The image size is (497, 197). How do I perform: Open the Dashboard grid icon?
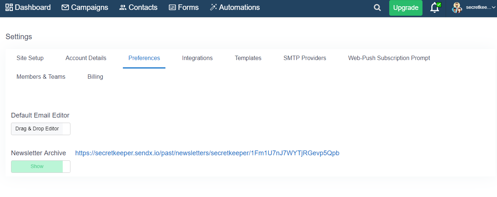tap(9, 7)
